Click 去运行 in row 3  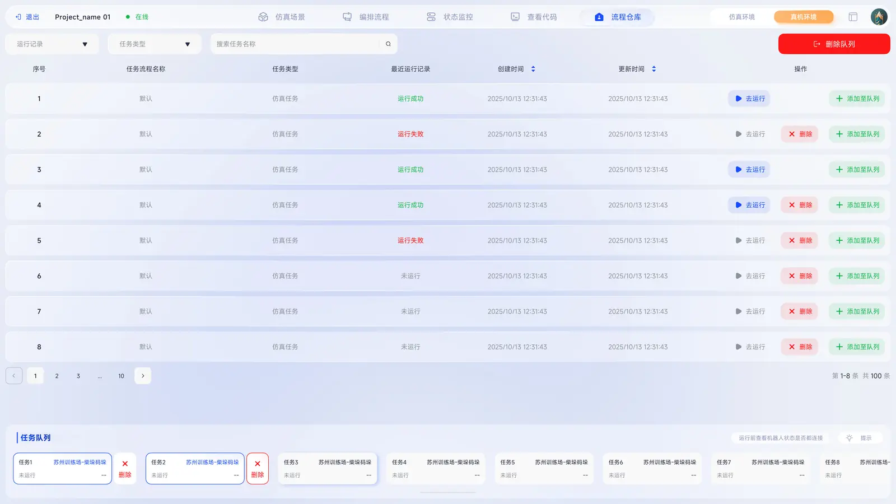[749, 170]
